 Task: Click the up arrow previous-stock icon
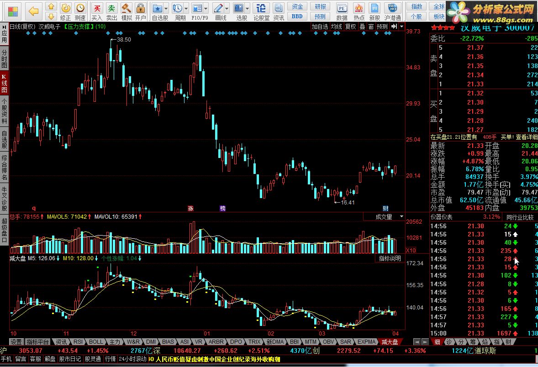pyautogui.click(x=51, y=6)
